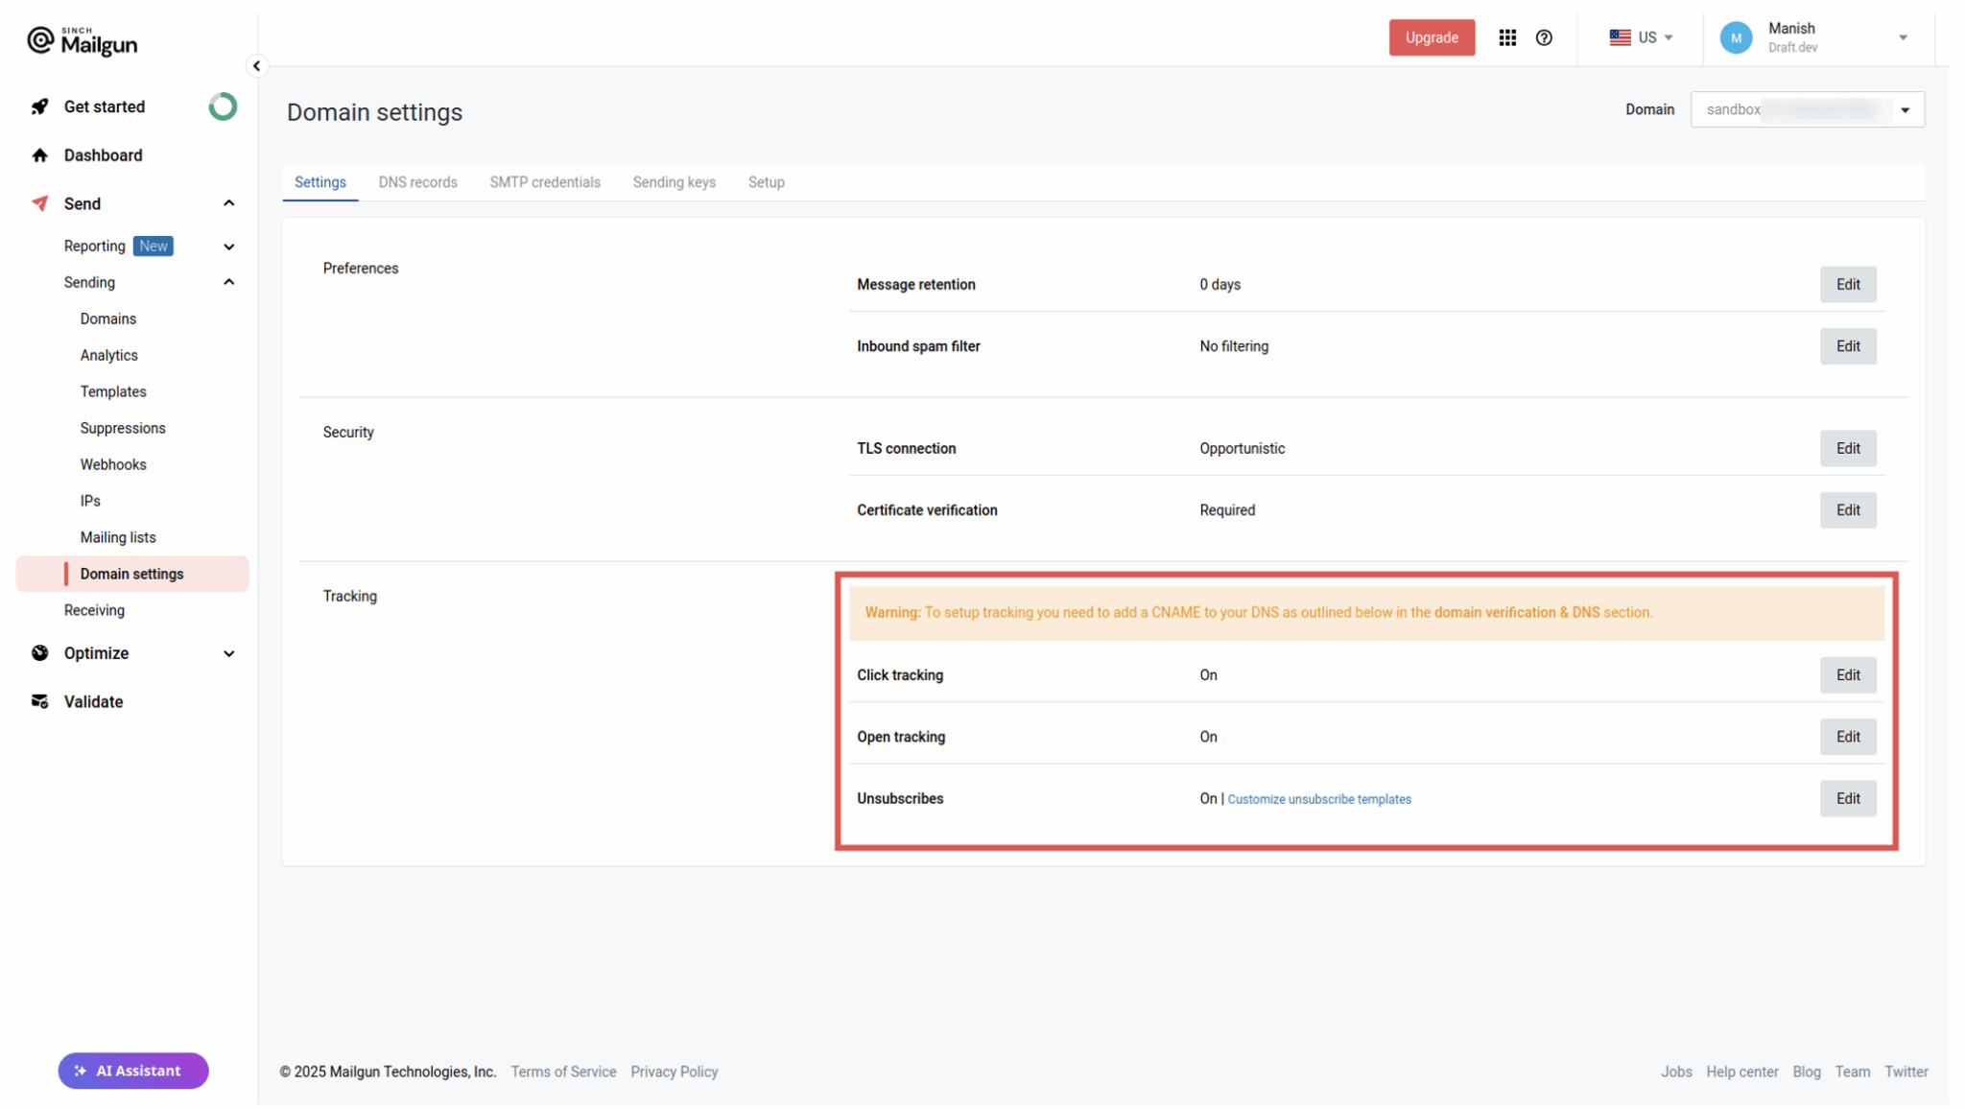
Task: Open the Optimize section icon
Action: pyautogui.click(x=39, y=652)
